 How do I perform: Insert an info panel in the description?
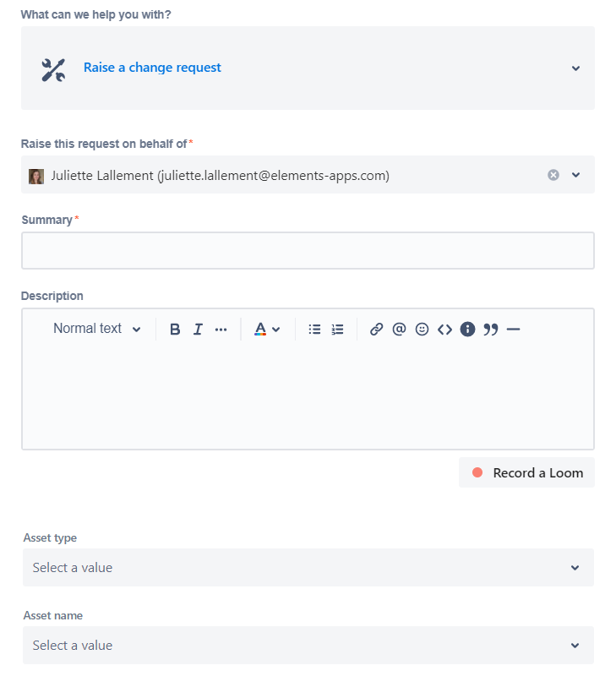click(467, 329)
